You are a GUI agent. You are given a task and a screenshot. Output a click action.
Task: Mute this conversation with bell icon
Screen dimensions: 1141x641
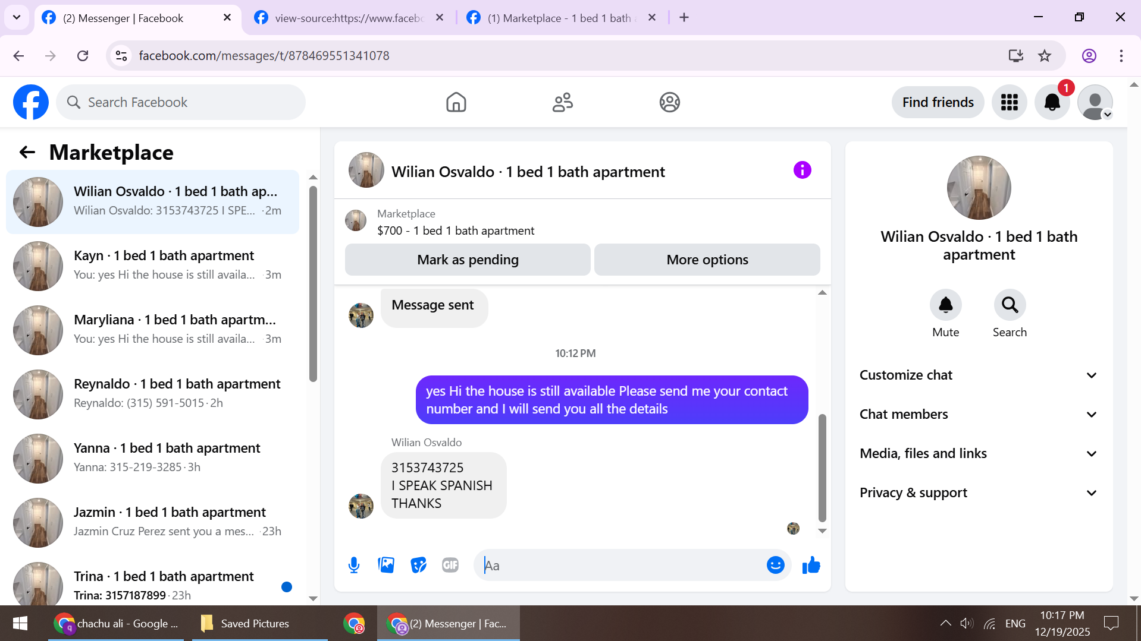(x=946, y=305)
